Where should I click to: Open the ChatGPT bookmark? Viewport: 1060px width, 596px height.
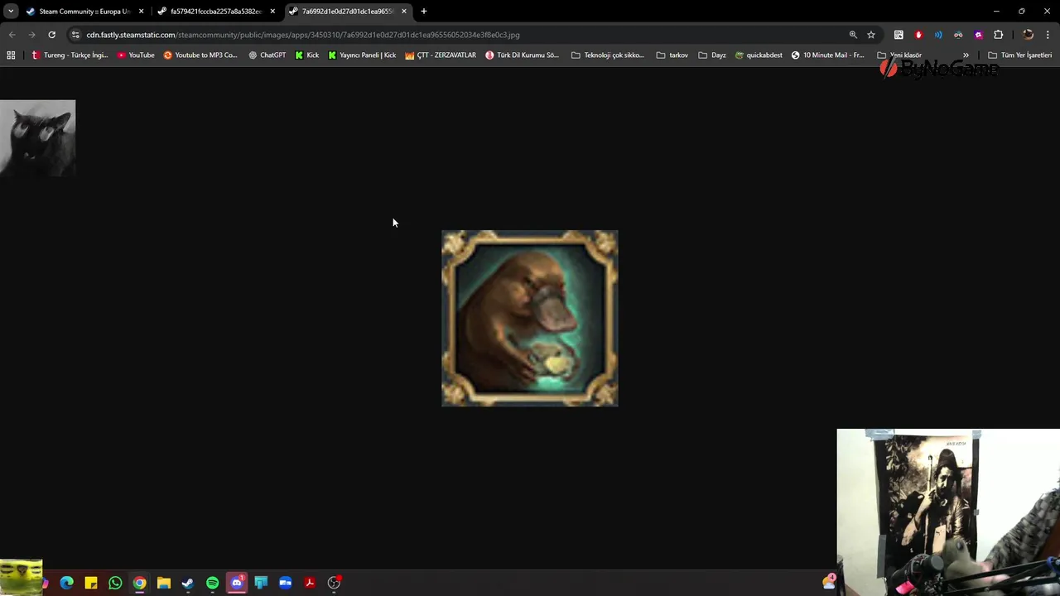click(x=267, y=55)
